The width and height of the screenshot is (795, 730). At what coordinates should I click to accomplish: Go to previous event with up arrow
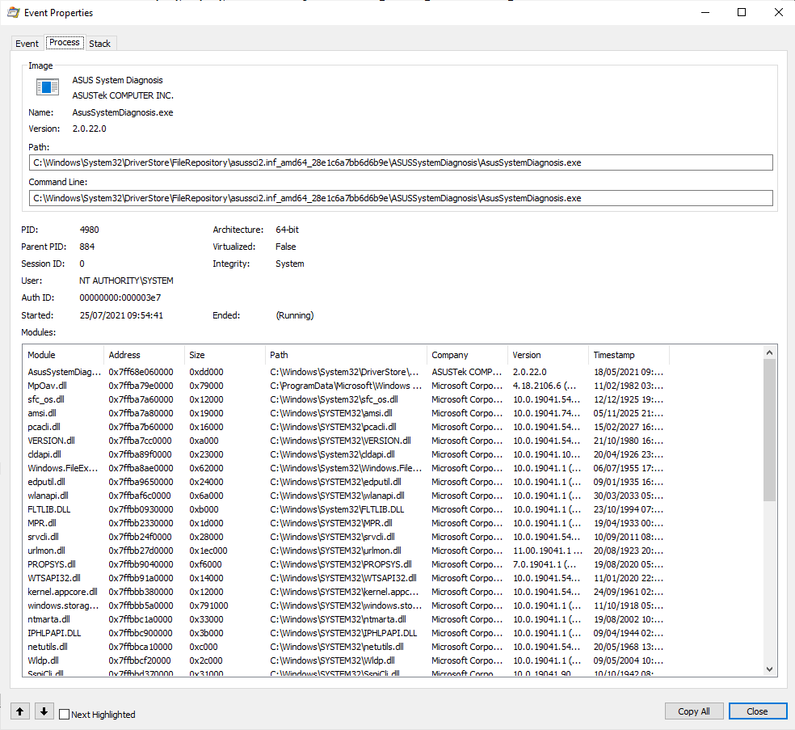coord(20,711)
